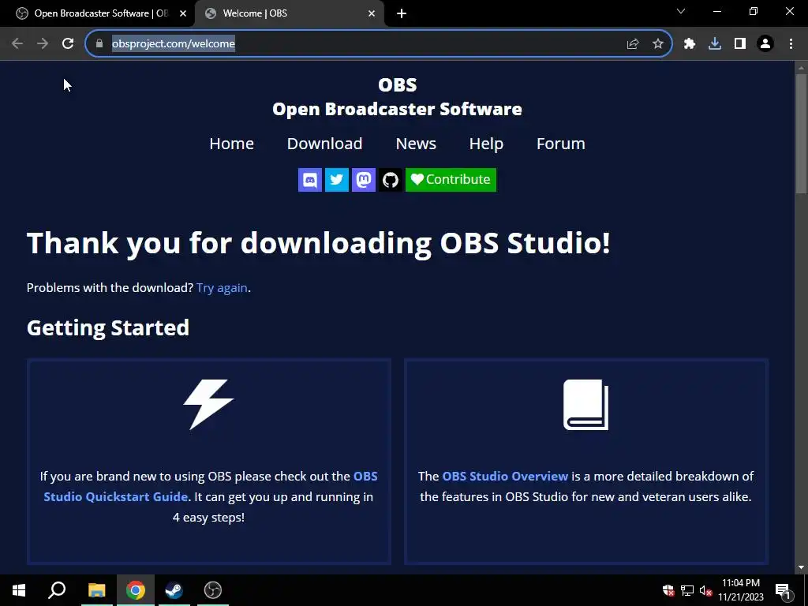Click the share page icon in address bar
This screenshot has height=606, width=808.
coord(633,44)
